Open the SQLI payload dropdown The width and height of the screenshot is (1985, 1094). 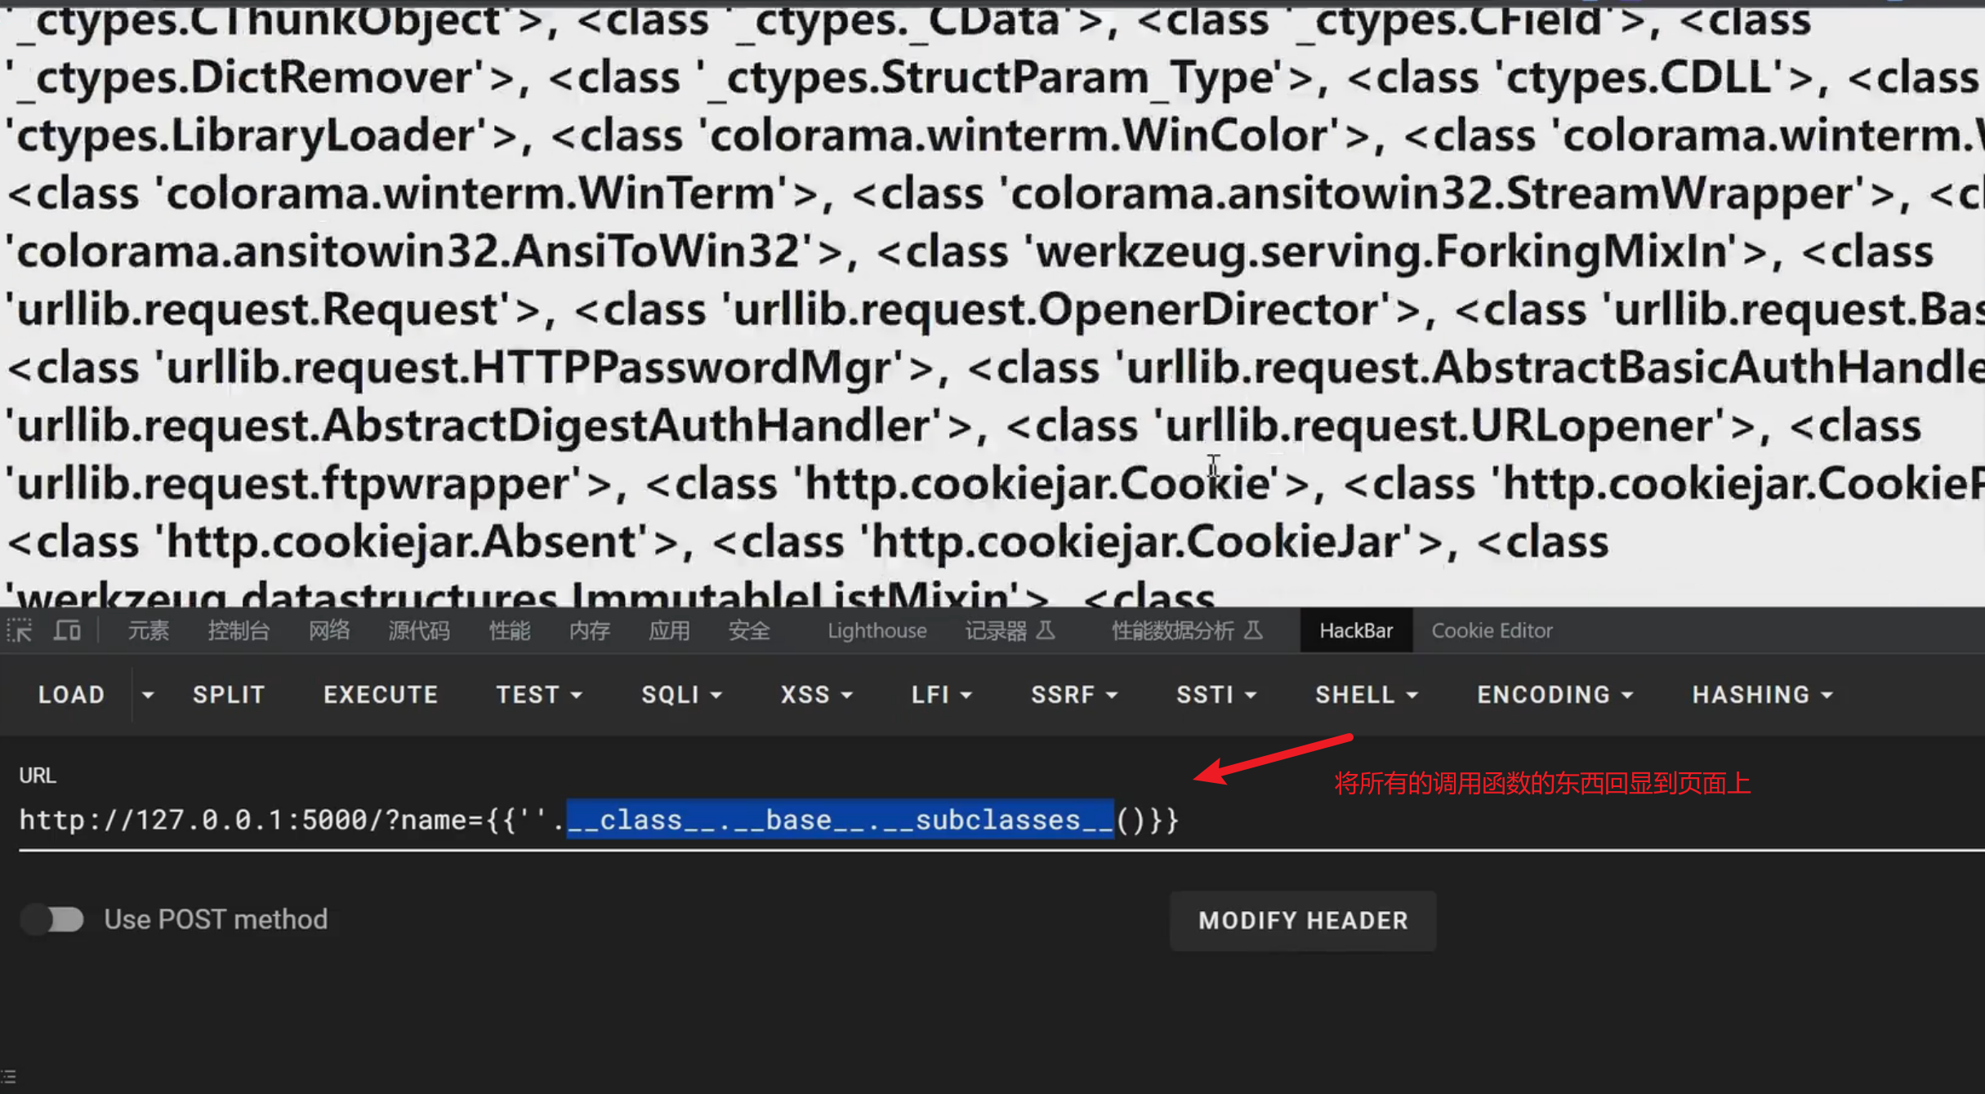coord(681,695)
